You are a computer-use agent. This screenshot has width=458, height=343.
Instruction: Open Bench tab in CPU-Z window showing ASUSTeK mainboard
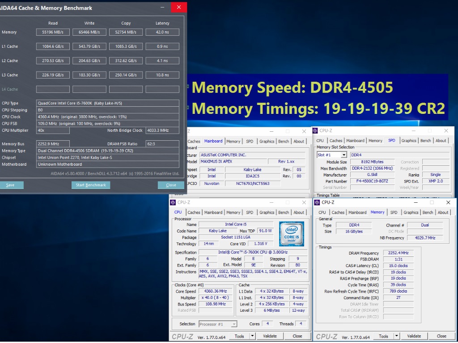pyautogui.click(x=283, y=141)
